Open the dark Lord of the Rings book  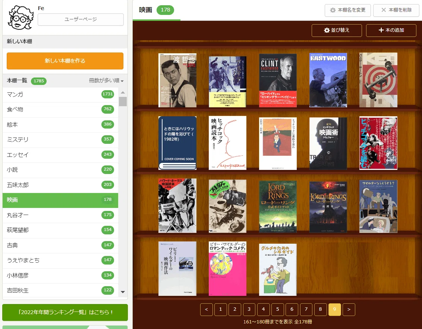click(328, 207)
